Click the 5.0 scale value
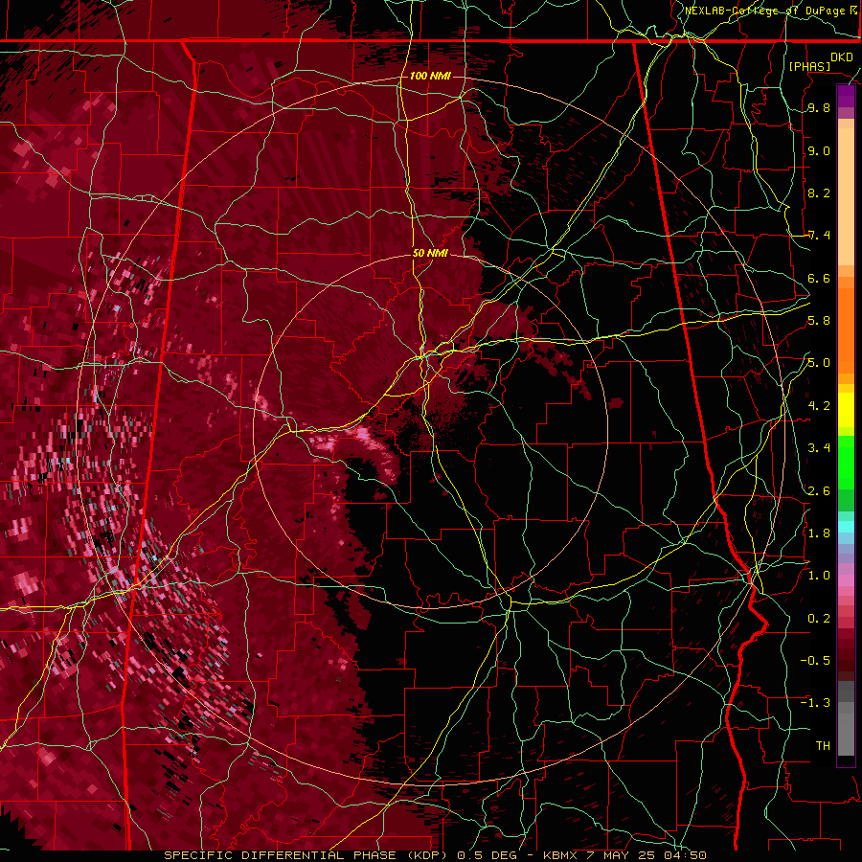Image resolution: width=862 pixels, height=862 pixels. pyautogui.click(x=819, y=363)
